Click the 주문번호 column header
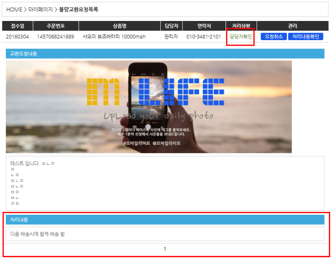Viewport: 332px width, 259px height. [x=55, y=26]
